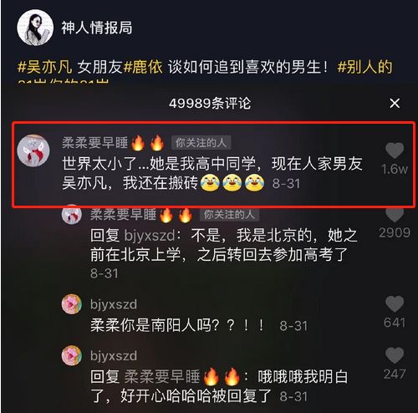The width and height of the screenshot is (418, 413).
Task: Open small 柔柔要早睡 avatar in reply
Action: 72,214
